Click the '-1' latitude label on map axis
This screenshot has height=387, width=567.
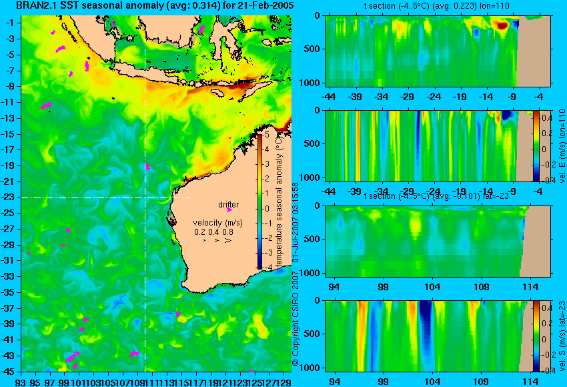tap(9, 23)
